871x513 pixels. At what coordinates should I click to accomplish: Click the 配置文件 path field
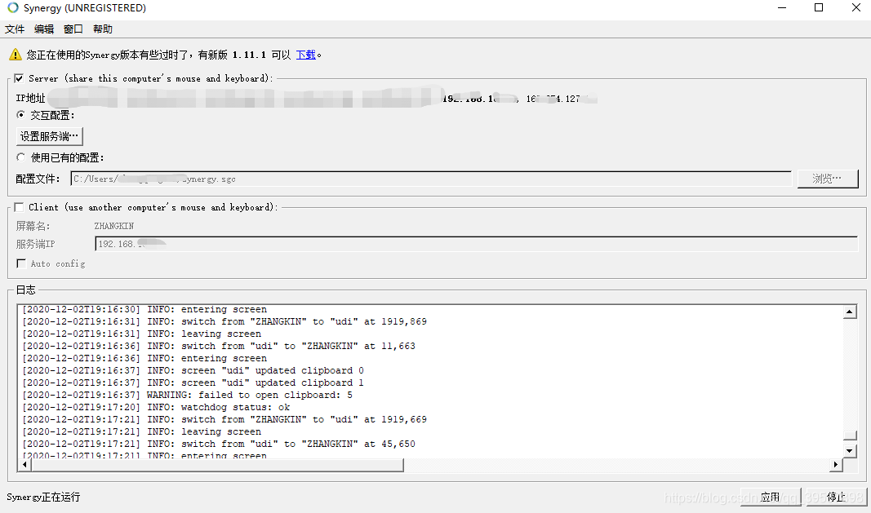431,179
